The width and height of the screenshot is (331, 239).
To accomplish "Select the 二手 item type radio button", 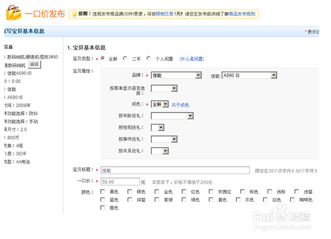I will [x=125, y=58].
